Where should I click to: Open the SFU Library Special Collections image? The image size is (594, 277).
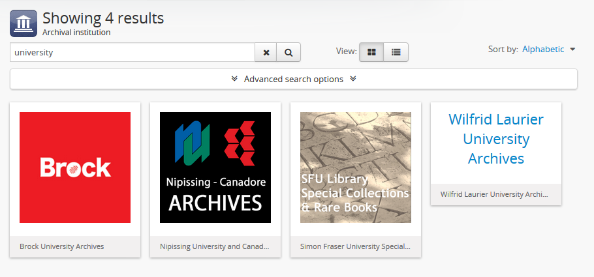(356, 168)
